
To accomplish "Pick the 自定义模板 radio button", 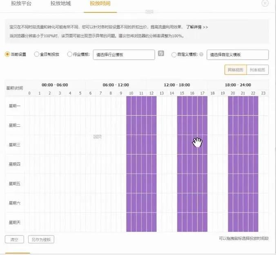I will (x=174, y=55).
